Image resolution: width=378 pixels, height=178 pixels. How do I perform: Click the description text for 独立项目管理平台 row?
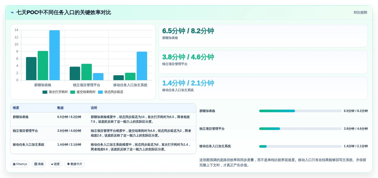(141, 133)
